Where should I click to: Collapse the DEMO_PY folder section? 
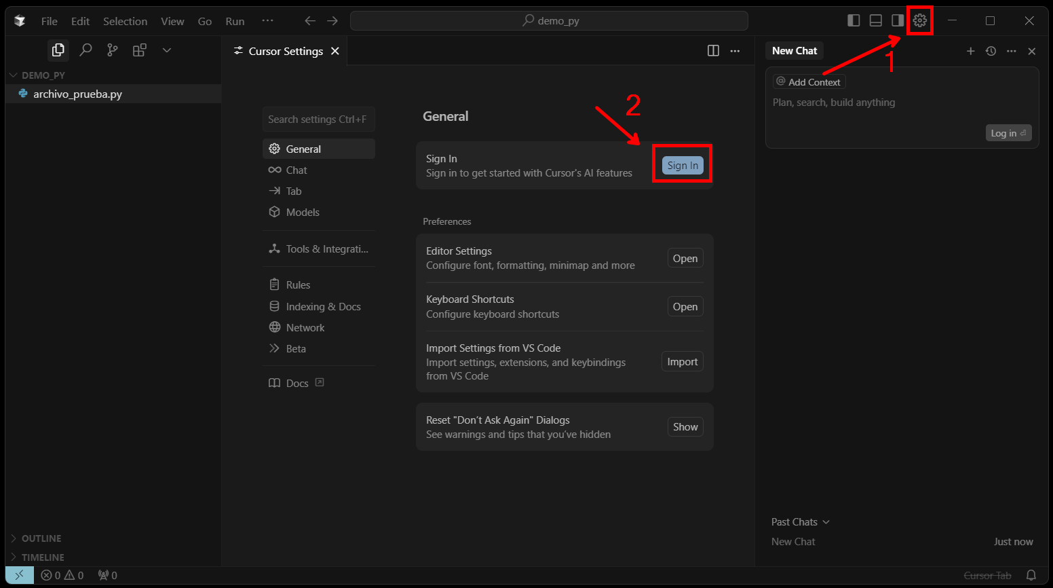[x=113, y=75]
